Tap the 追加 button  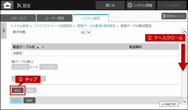[x=18, y=90]
